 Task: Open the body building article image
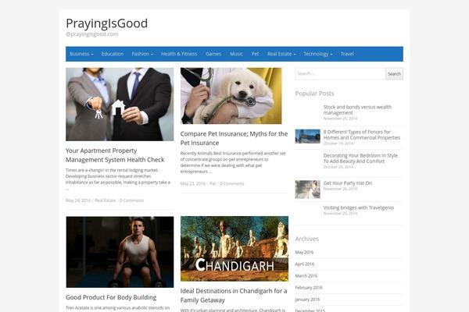click(120, 252)
